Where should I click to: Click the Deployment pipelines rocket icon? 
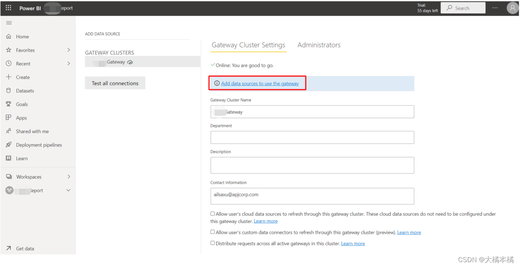point(9,145)
